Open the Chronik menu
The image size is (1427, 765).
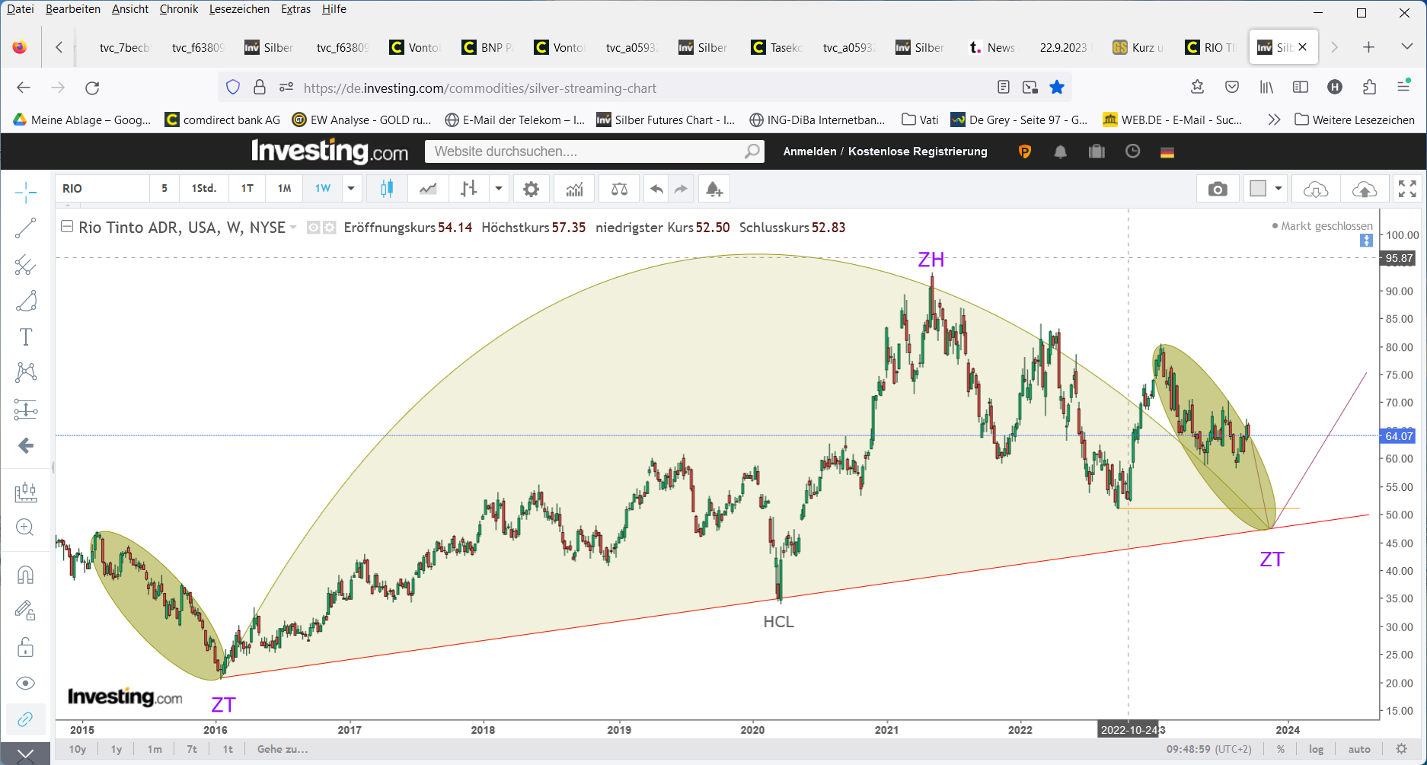point(179,9)
